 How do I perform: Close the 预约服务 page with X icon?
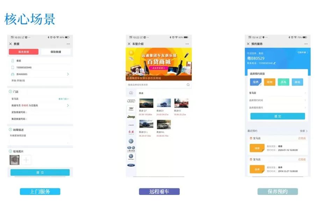click(248, 44)
